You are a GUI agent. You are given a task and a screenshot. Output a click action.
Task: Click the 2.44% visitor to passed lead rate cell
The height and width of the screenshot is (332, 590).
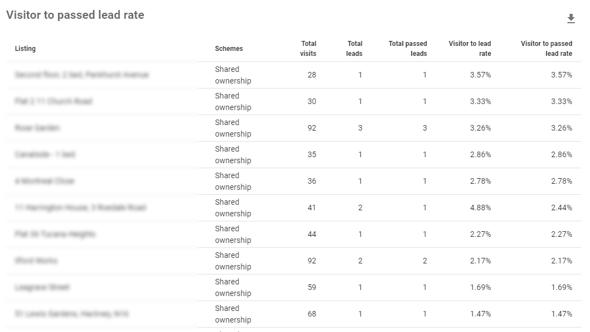pos(561,207)
